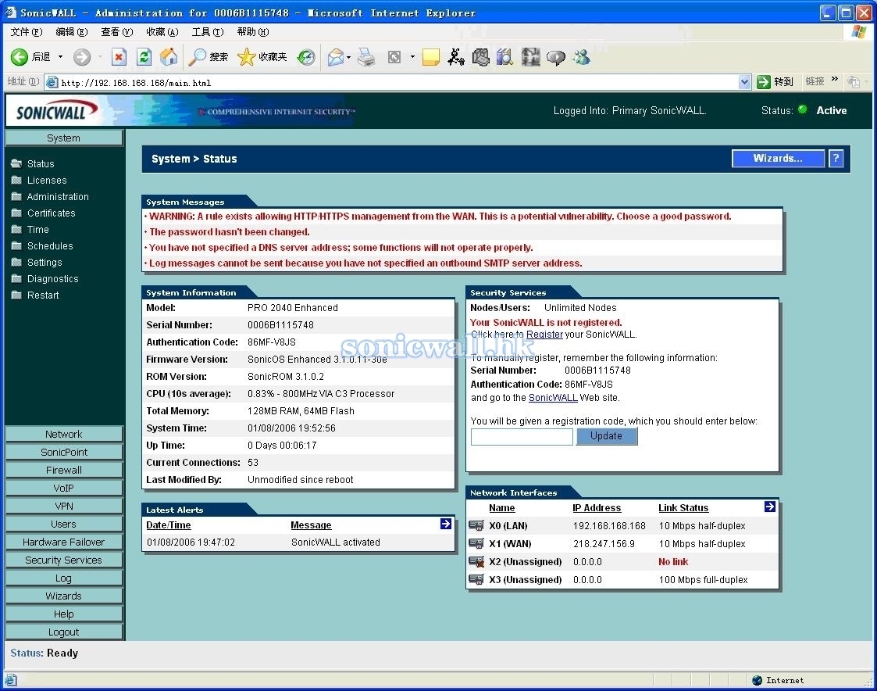This screenshot has width=877, height=691.
Task: Open the VPN section in sidebar
Action: [64, 506]
